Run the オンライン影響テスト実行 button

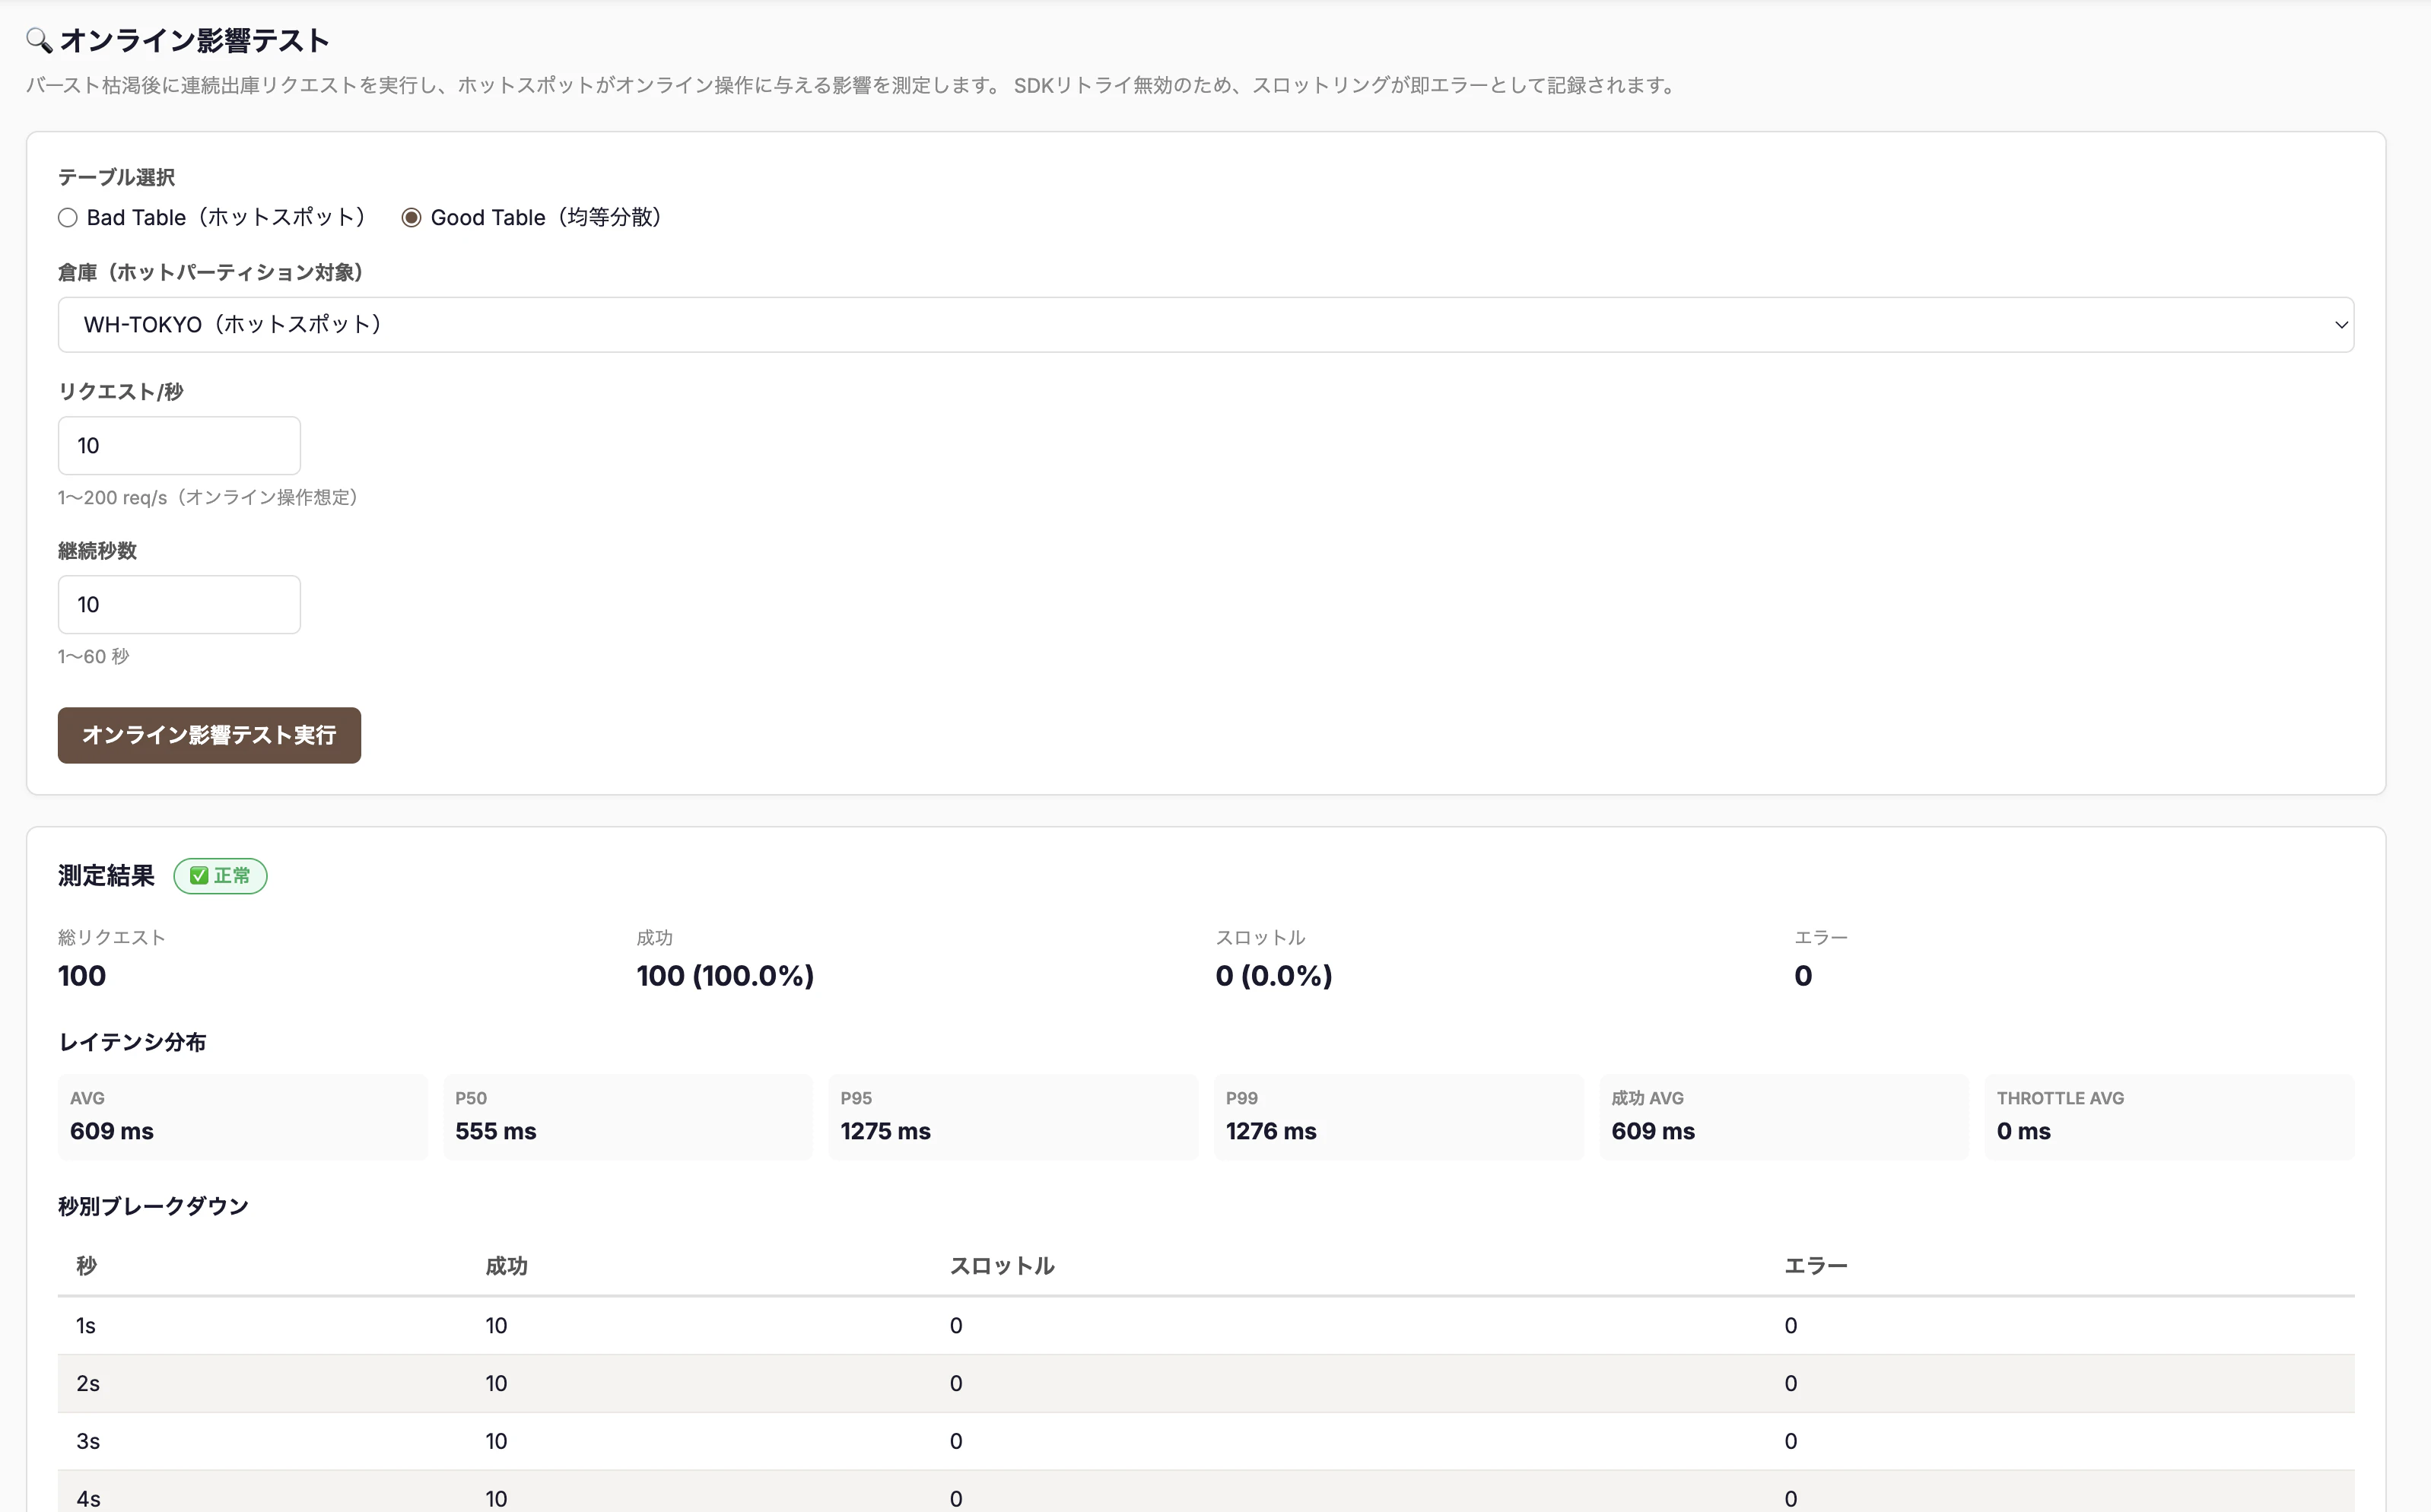tap(209, 735)
